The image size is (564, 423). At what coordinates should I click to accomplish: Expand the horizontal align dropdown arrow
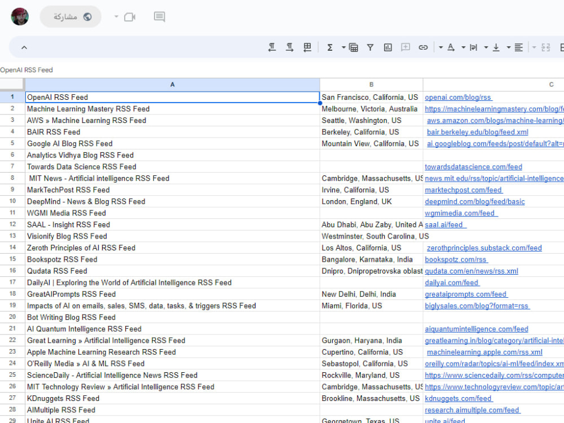point(509,47)
